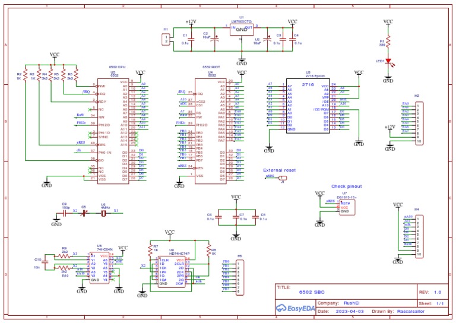The height and width of the screenshot is (323, 456).
Task: Click the "Sheet: 1/1" field
Action: click(x=431, y=303)
